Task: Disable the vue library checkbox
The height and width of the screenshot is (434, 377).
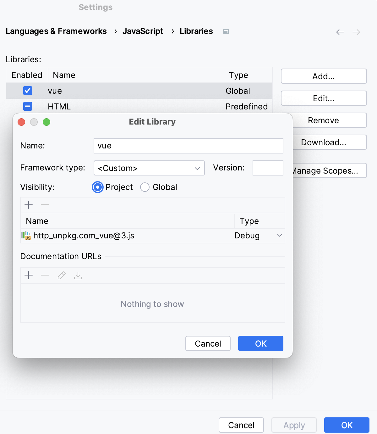Action: click(x=27, y=91)
